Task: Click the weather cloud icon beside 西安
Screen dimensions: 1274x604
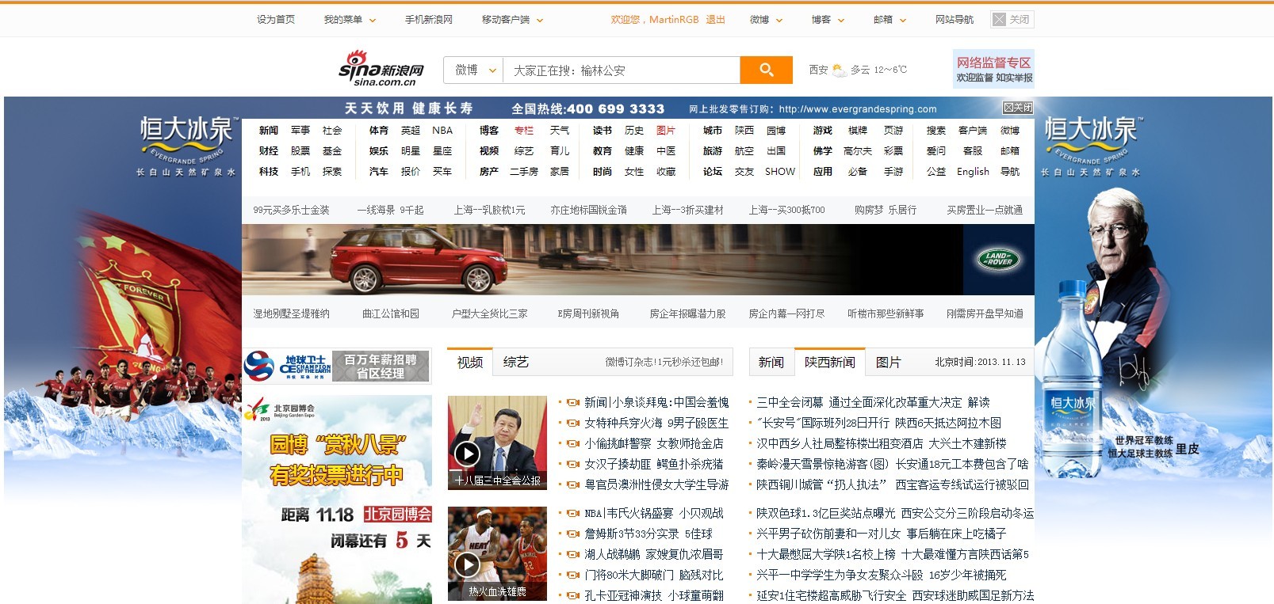Action: coord(839,70)
